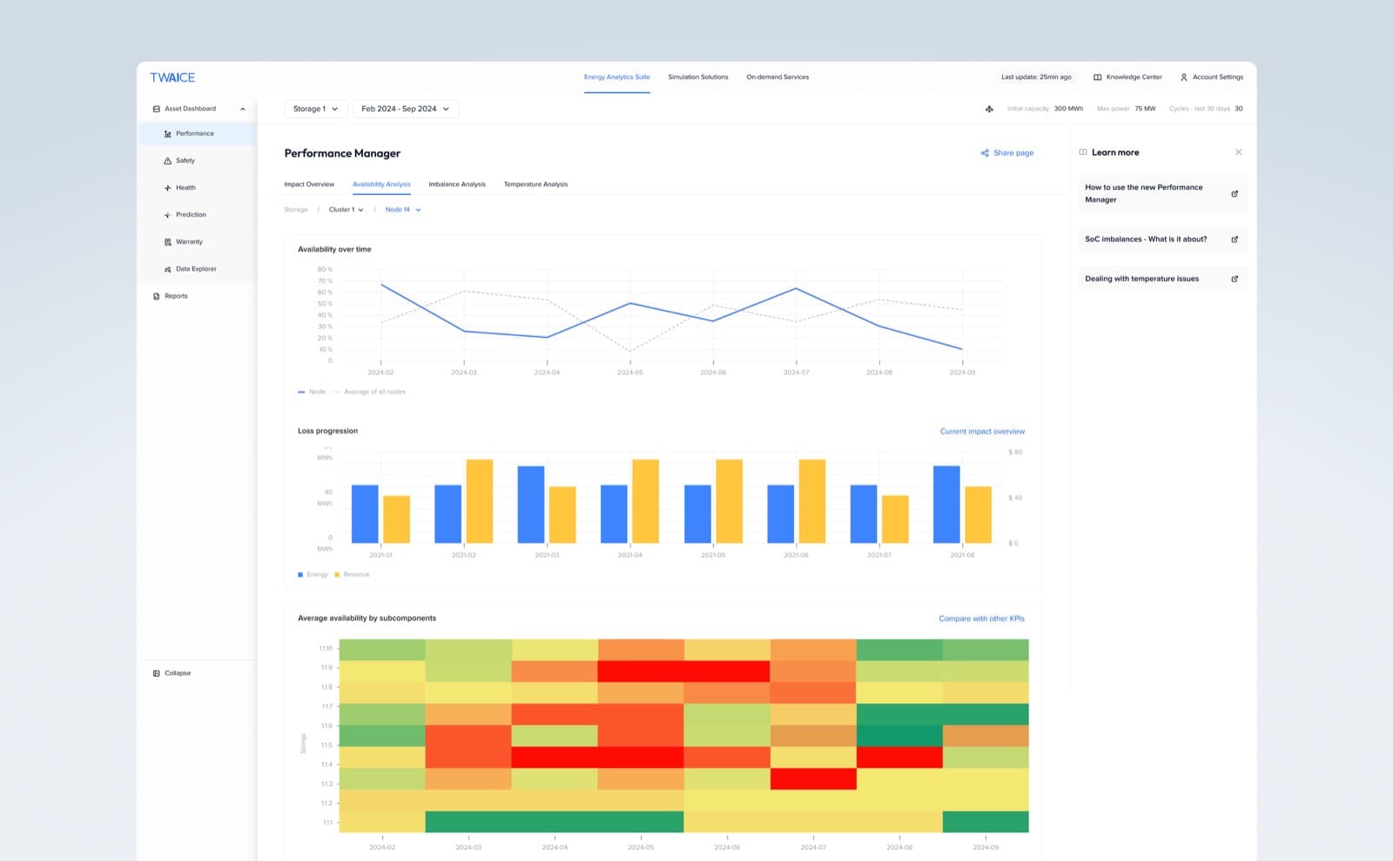This screenshot has height=861, width=1393.
Task: Close the Learn more panel
Action: tap(1238, 152)
